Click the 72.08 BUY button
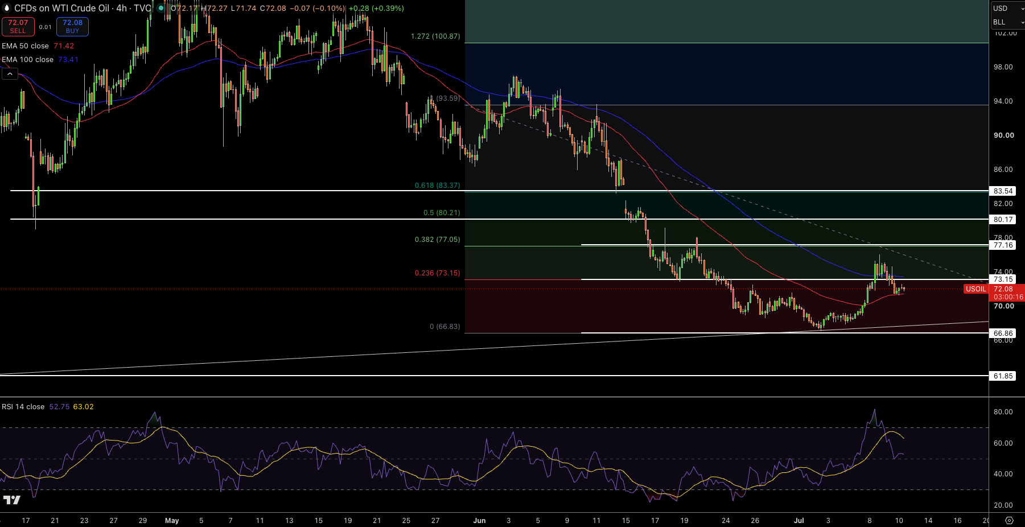The image size is (1025, 527). [72, 26]
